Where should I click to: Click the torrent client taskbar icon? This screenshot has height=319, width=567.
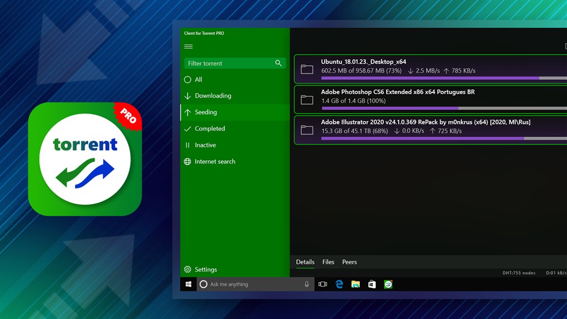388,284
